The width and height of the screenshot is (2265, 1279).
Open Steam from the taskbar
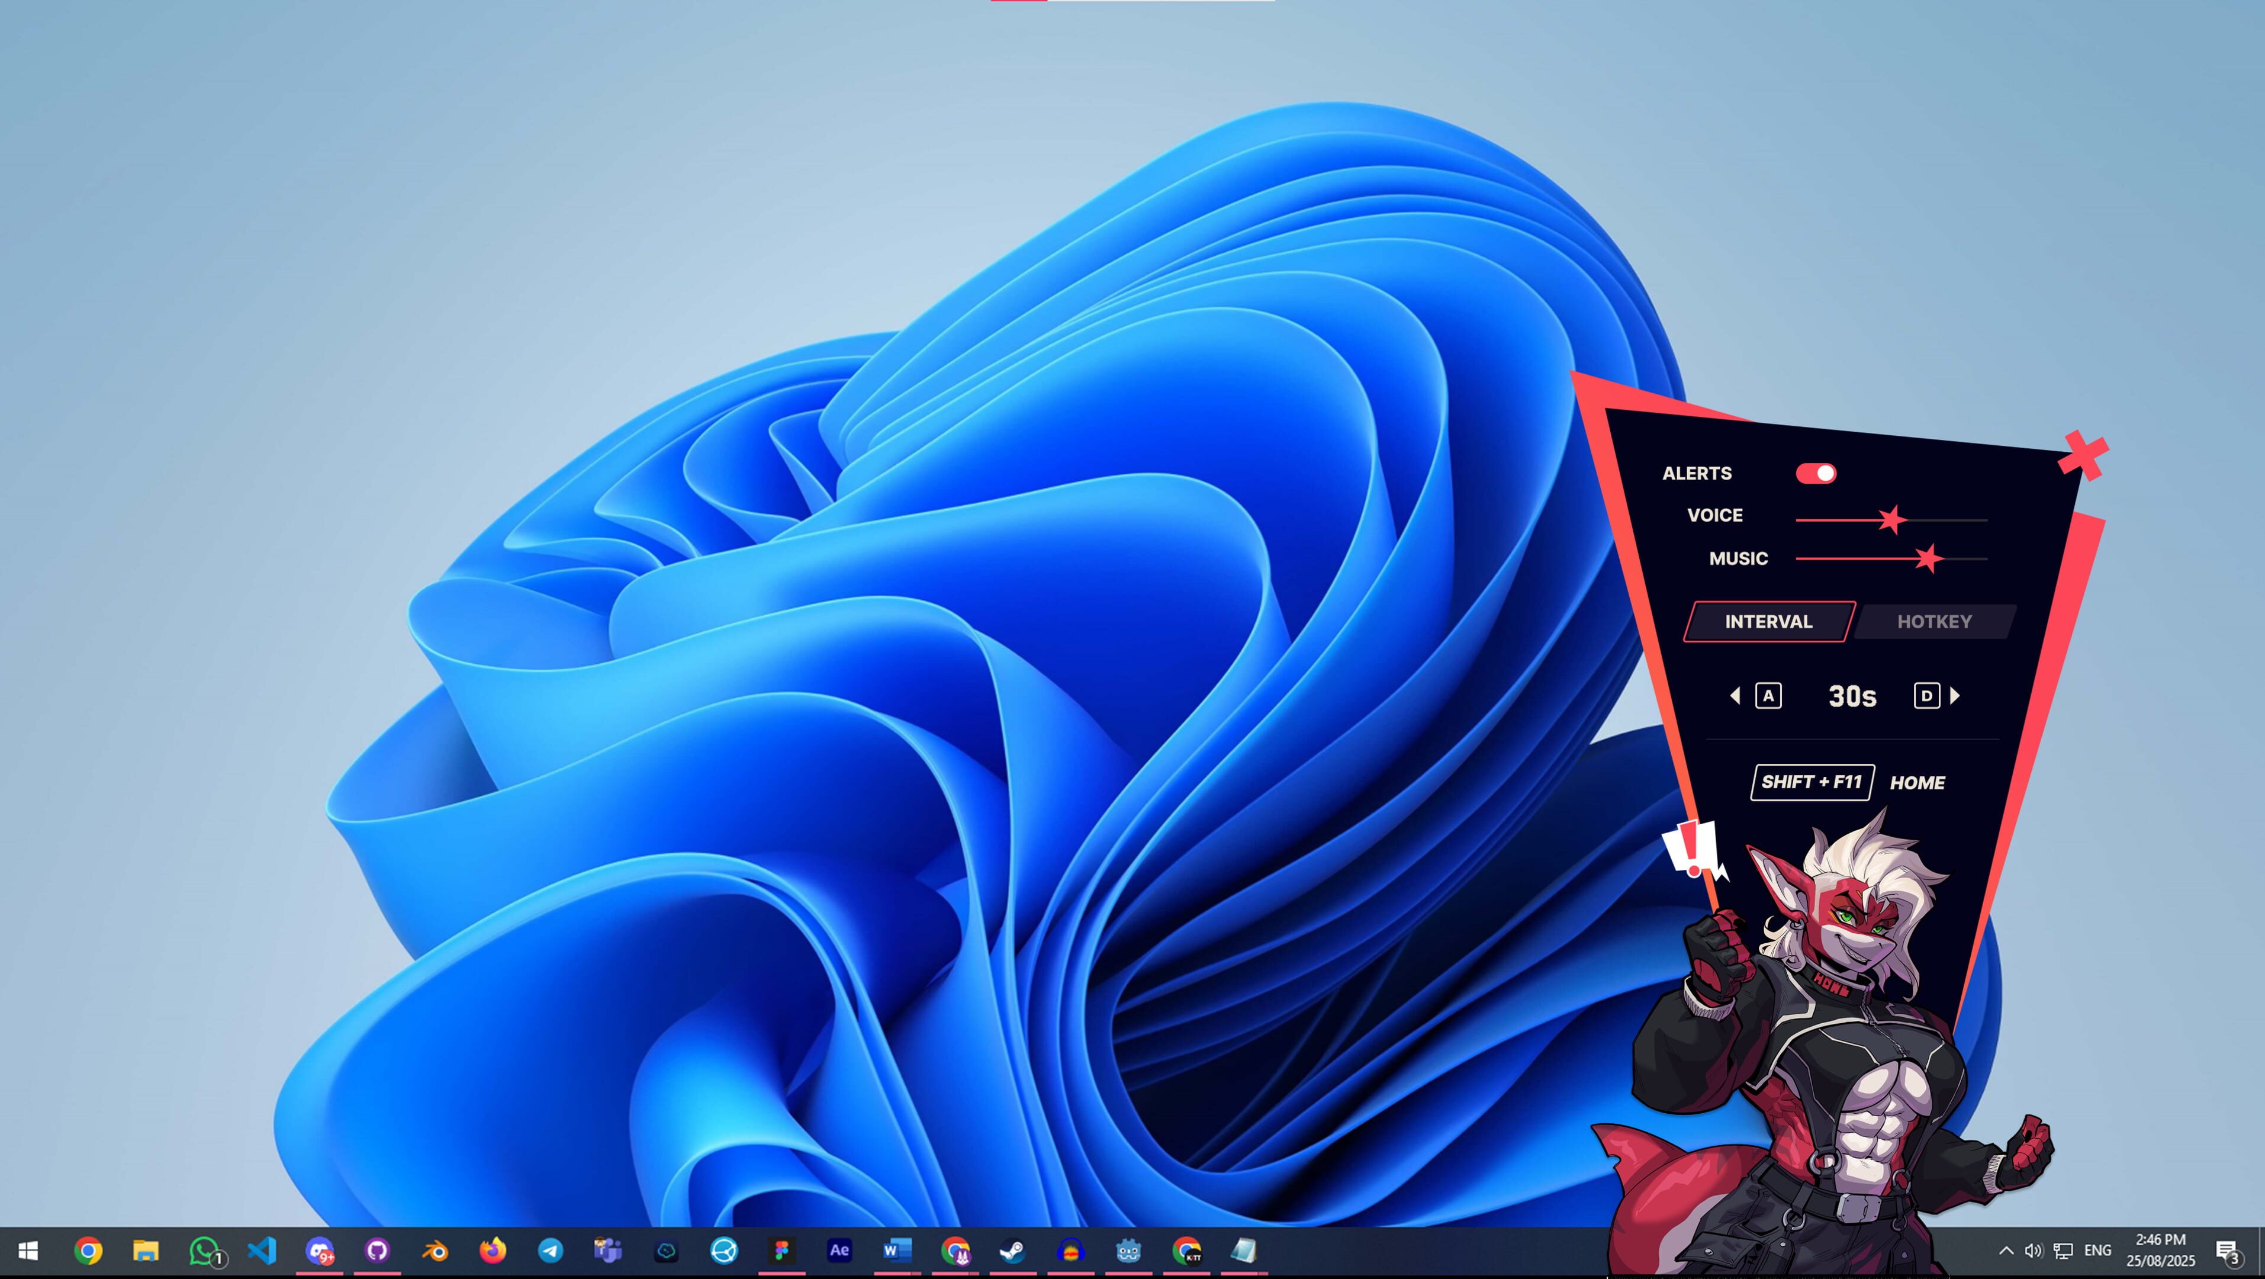click(x=1012, y=1250)
